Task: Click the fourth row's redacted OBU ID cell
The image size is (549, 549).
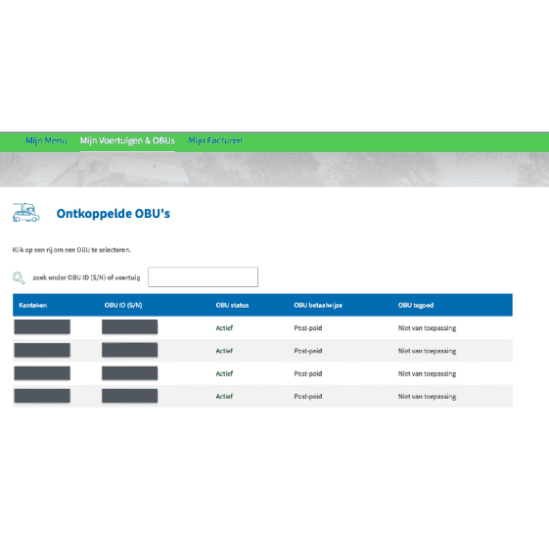Action: click(x=130, y=396)
